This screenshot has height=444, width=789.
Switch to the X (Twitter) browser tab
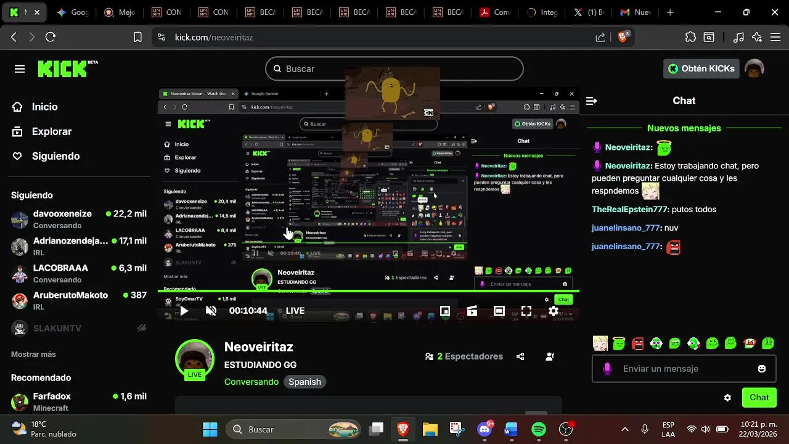click(x=589, y=12)
